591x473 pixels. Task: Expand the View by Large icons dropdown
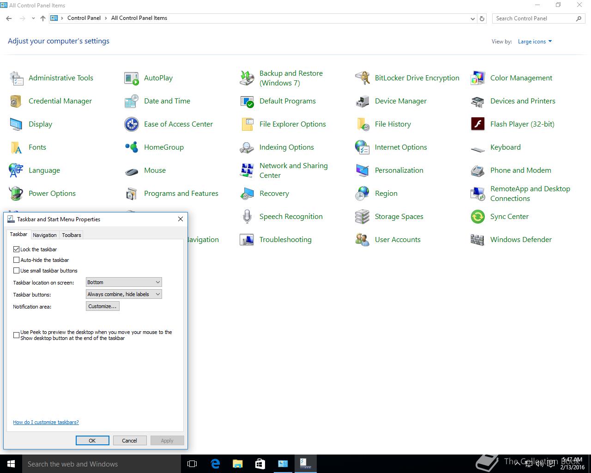tap(535, 42)
